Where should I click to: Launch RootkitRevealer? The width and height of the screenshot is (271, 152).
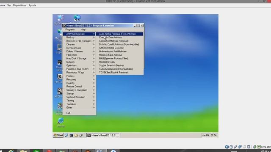click(119, 62)
